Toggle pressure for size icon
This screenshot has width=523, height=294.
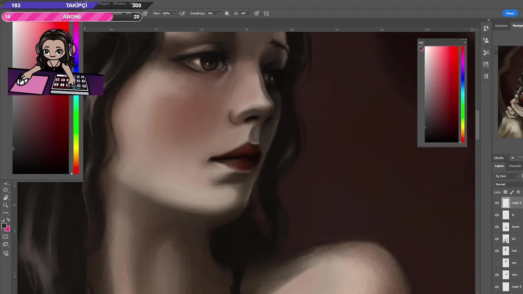[257, 13]
